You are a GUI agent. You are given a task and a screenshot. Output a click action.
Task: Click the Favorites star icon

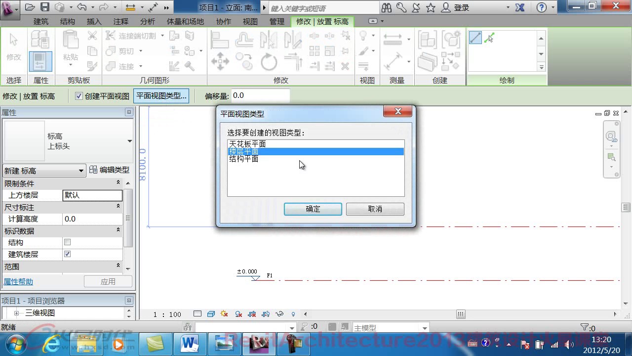click(431, 7)
